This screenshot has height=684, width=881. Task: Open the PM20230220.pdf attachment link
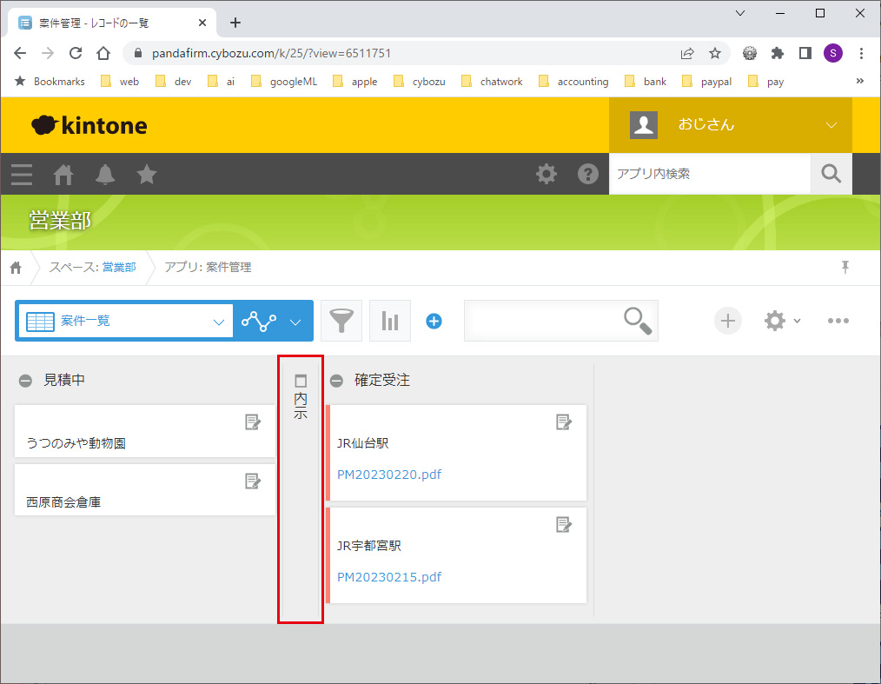tap(388, 475)
